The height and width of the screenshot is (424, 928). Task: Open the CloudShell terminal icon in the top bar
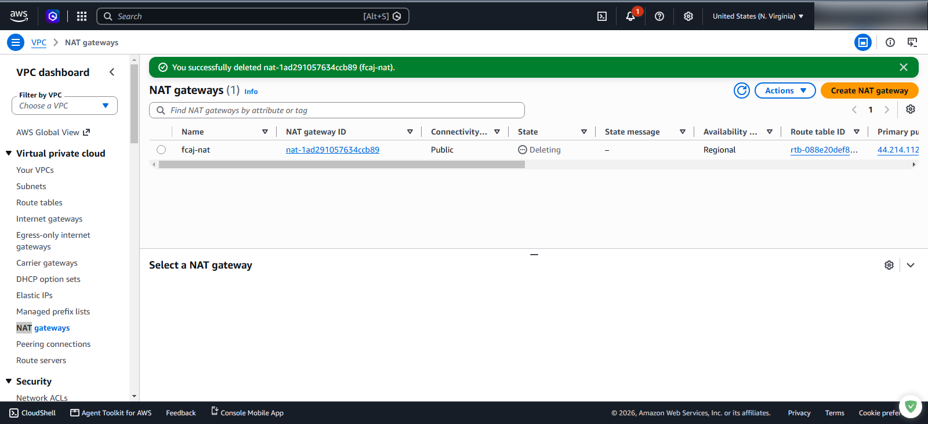[x=602, y=16]
